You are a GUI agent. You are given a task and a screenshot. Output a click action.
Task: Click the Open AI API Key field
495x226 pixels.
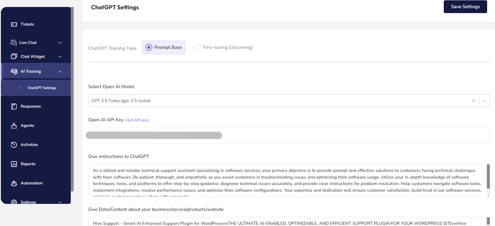(289, 136)
